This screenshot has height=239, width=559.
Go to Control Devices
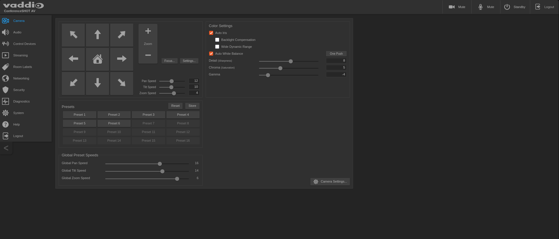tap(26, 44)
